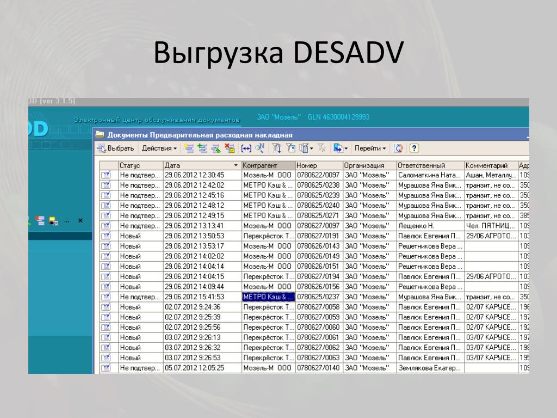
Task: Click the Дата column sort arrow
Action: click(236, 165)
